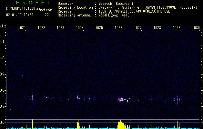Image resolution: width=203 pixels, height=129 pixels.
Task: Click the 1.1 frequency axis label
Action: [x=3, y=42]
